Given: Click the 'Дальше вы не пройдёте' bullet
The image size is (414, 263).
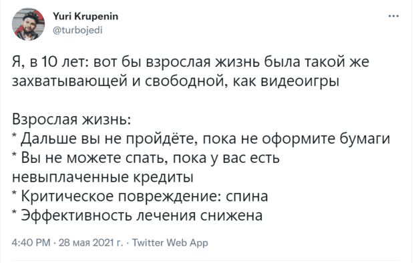Looking at the screenshot, I should click(x=201, y=139).
